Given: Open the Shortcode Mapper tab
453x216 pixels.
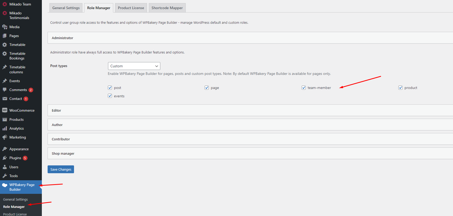Looking at the screenshot, I should click(167, 8).
